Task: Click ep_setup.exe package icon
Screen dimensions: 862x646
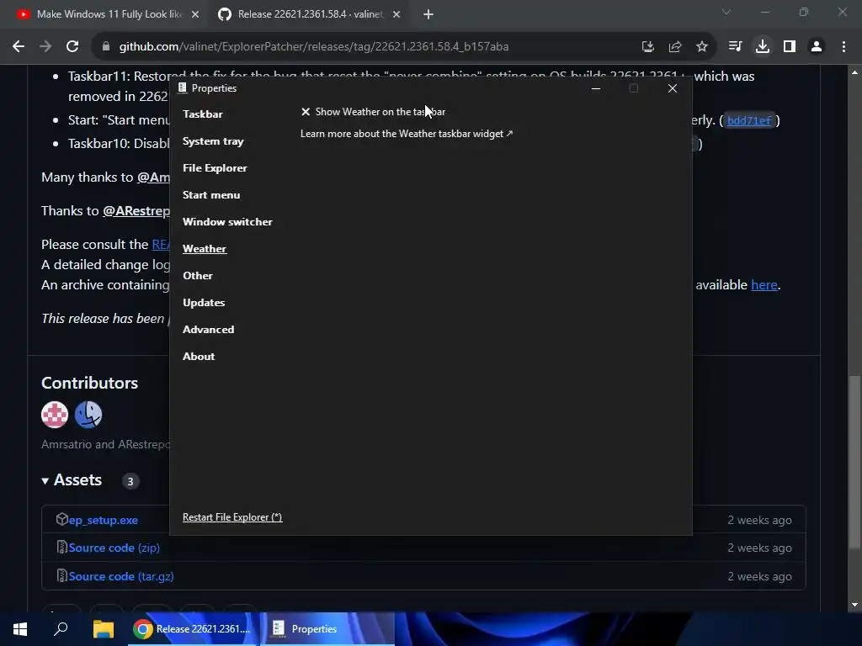Action: click(x=62, y=519)
